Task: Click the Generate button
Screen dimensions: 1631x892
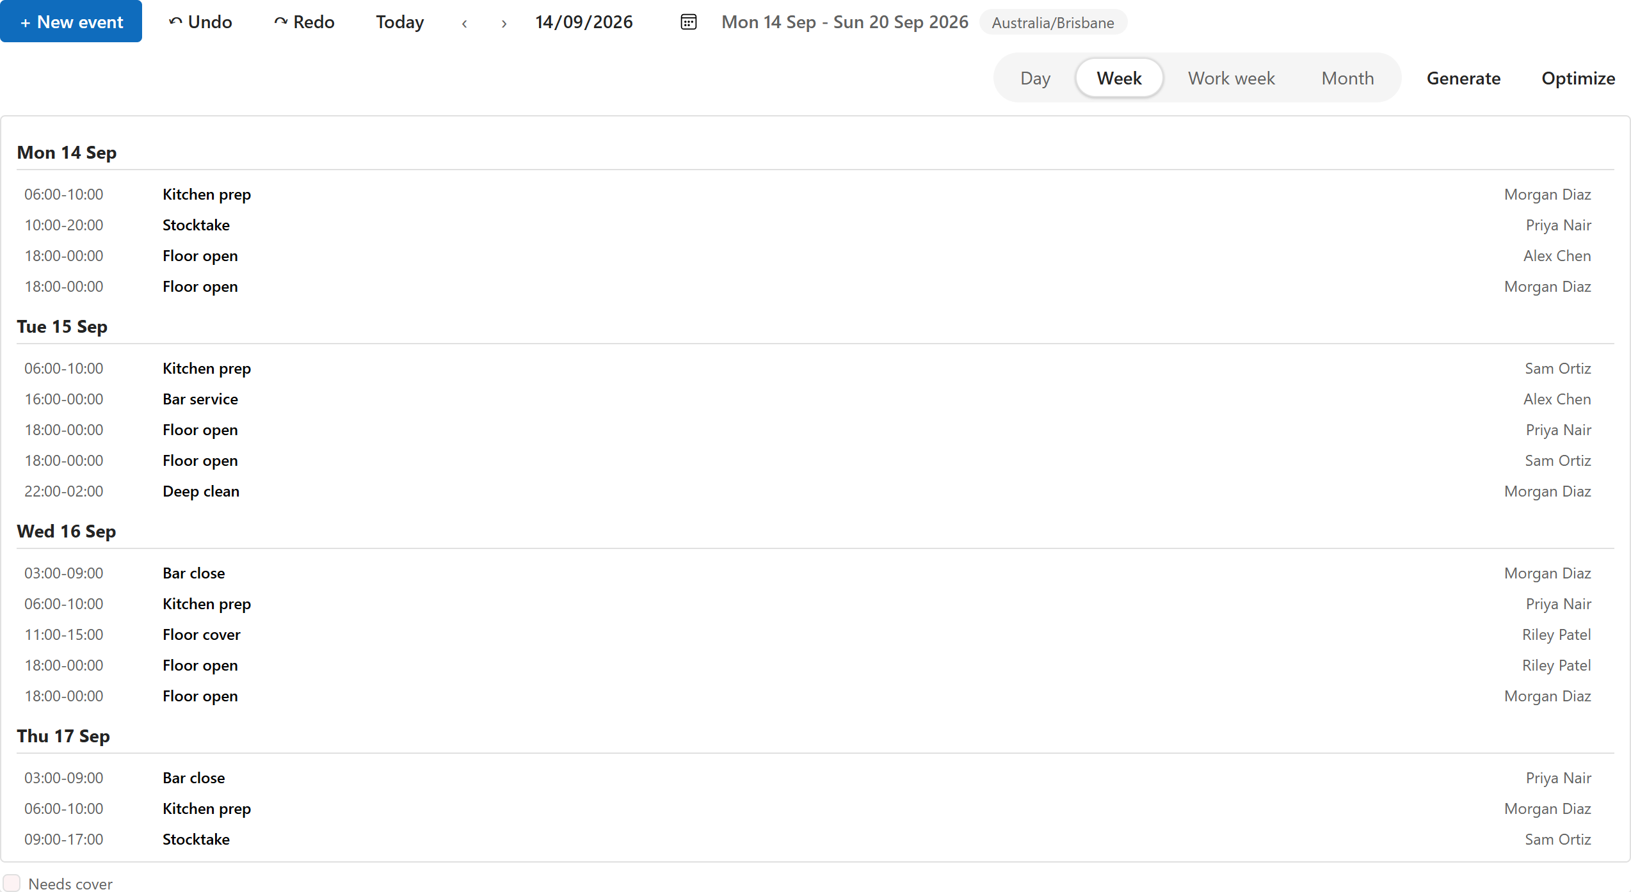Action: (x=1463, y=78)
